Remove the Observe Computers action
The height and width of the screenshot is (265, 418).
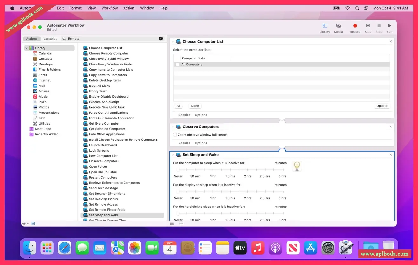coord(391,127)
